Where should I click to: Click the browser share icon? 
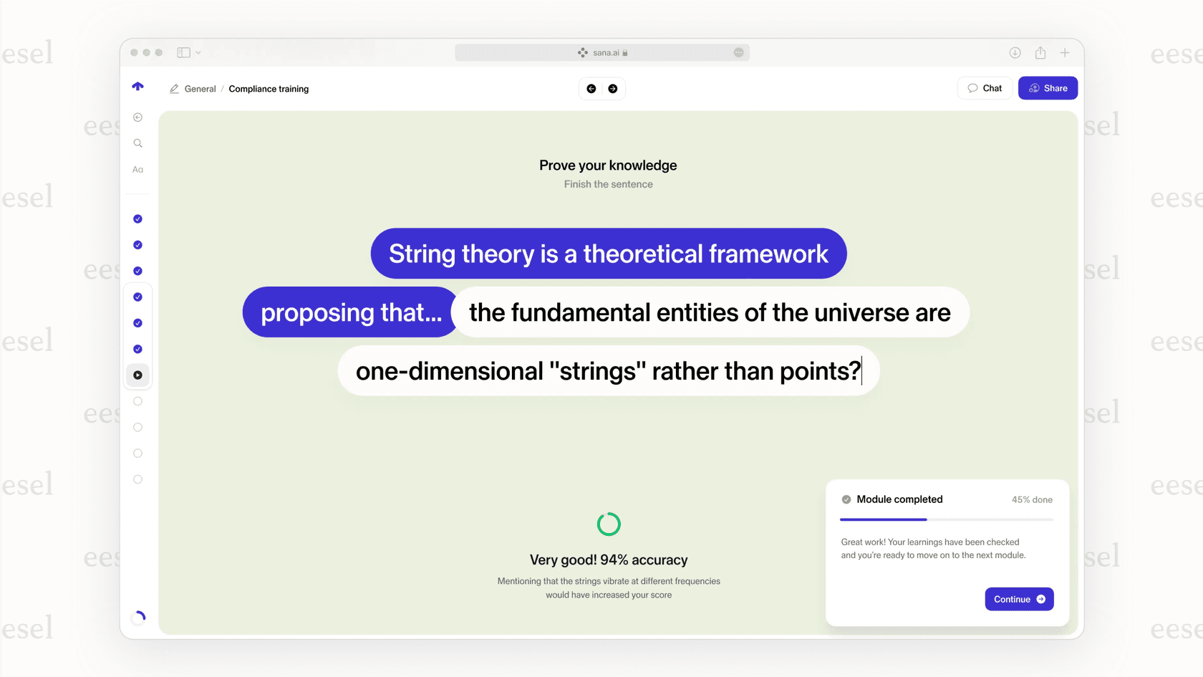coord(1040,53)
